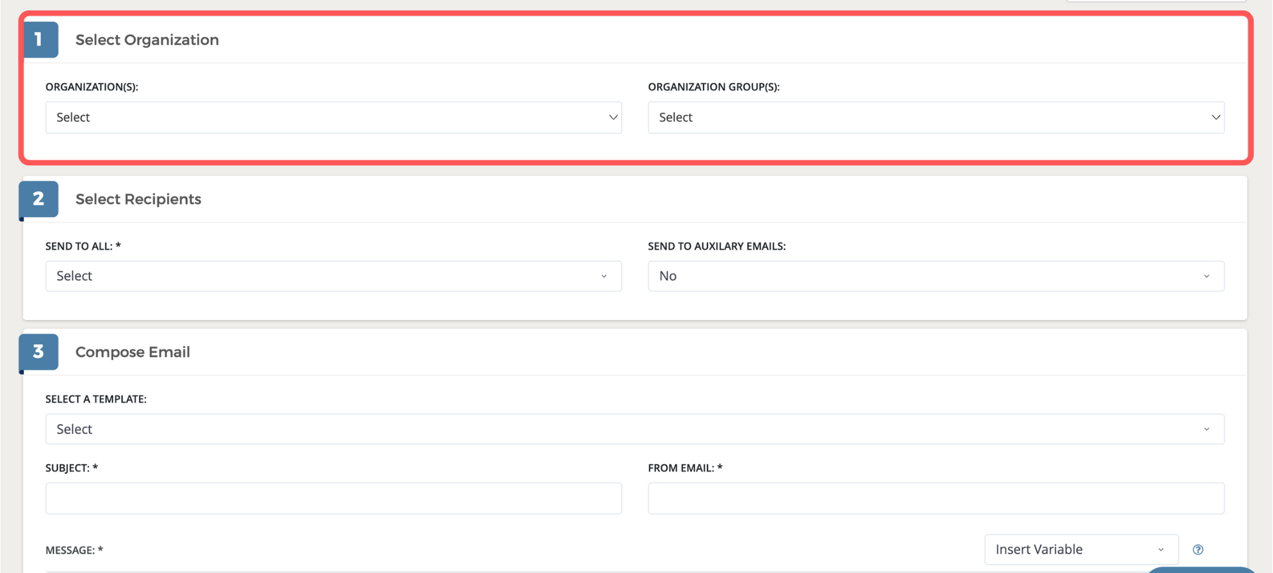Click the Compose Email section heading
The height and width of the screenshot is (573, 1273).
coord(132,352)
